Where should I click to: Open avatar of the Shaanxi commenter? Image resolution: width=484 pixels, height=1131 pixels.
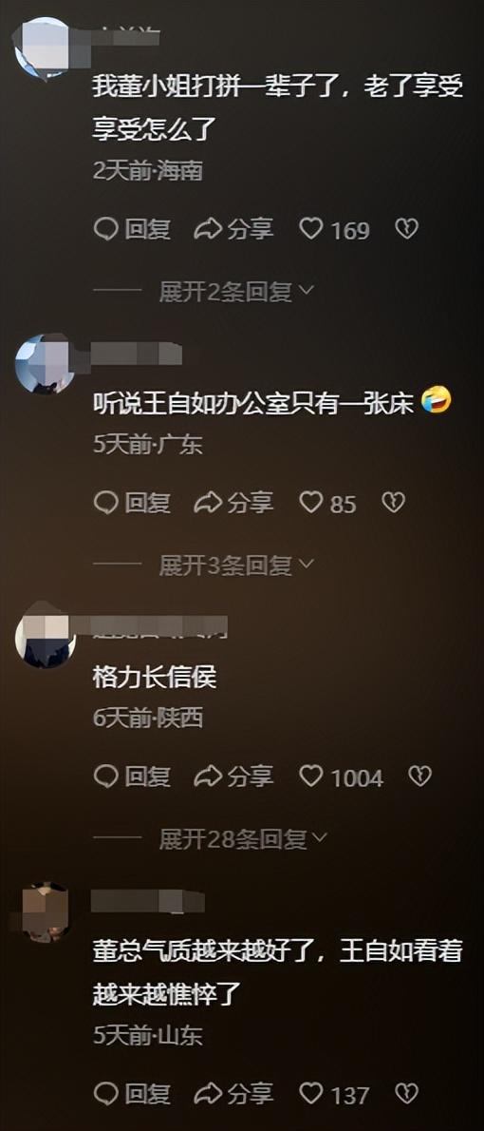tap(45, 638)
